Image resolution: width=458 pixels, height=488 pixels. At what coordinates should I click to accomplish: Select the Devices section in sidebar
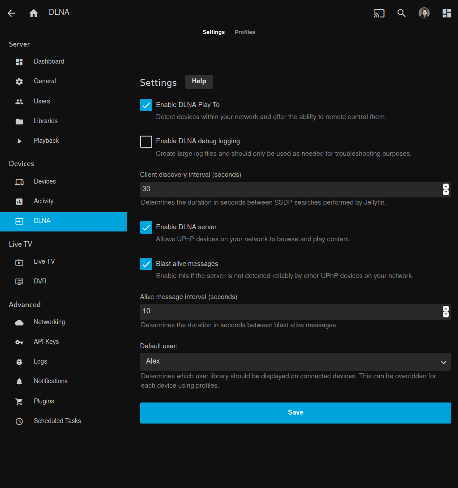pyautogui.click(x=45, y=181)
